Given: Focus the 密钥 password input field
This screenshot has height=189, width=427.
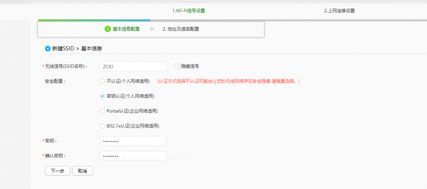Looking at the screenshot, I should click(133, 141).
